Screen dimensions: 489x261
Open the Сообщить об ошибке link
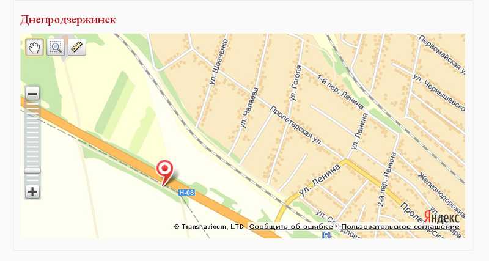tap(291, 227)
